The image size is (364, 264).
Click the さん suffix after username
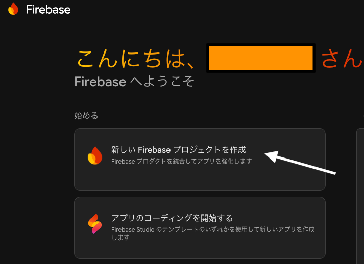[x=342, y=59]
